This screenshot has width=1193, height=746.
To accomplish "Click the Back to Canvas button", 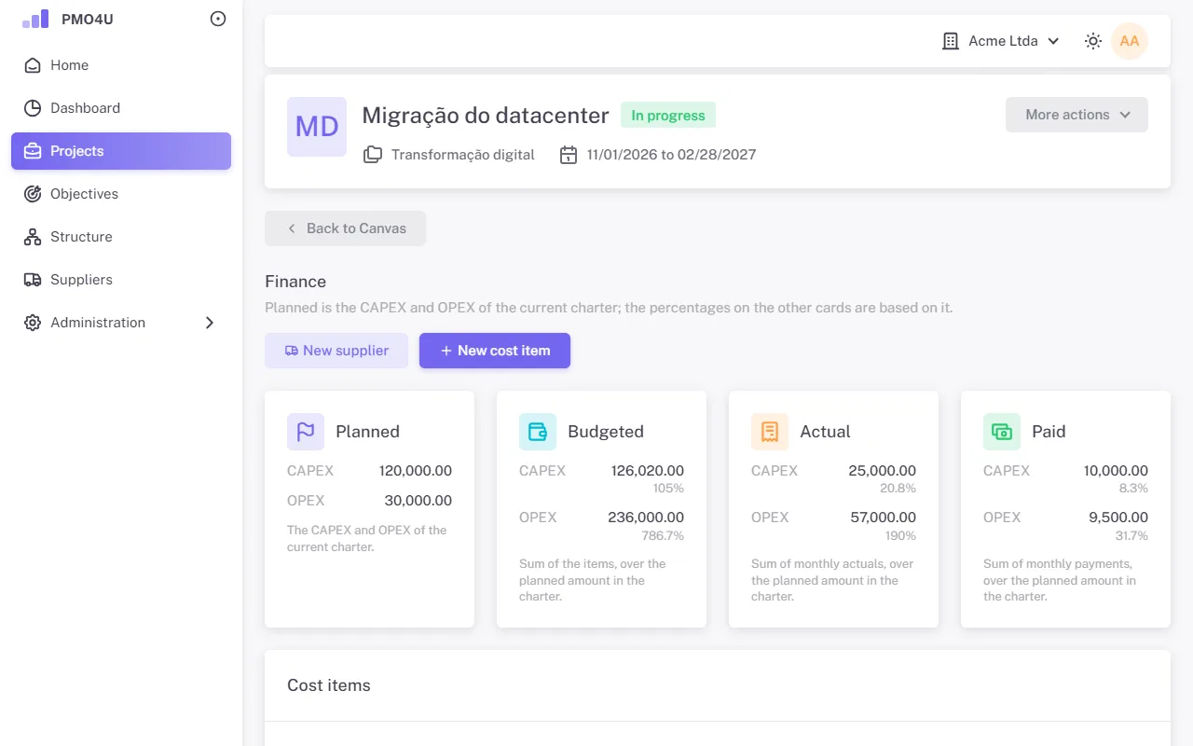I will click(x=345, y=228).
